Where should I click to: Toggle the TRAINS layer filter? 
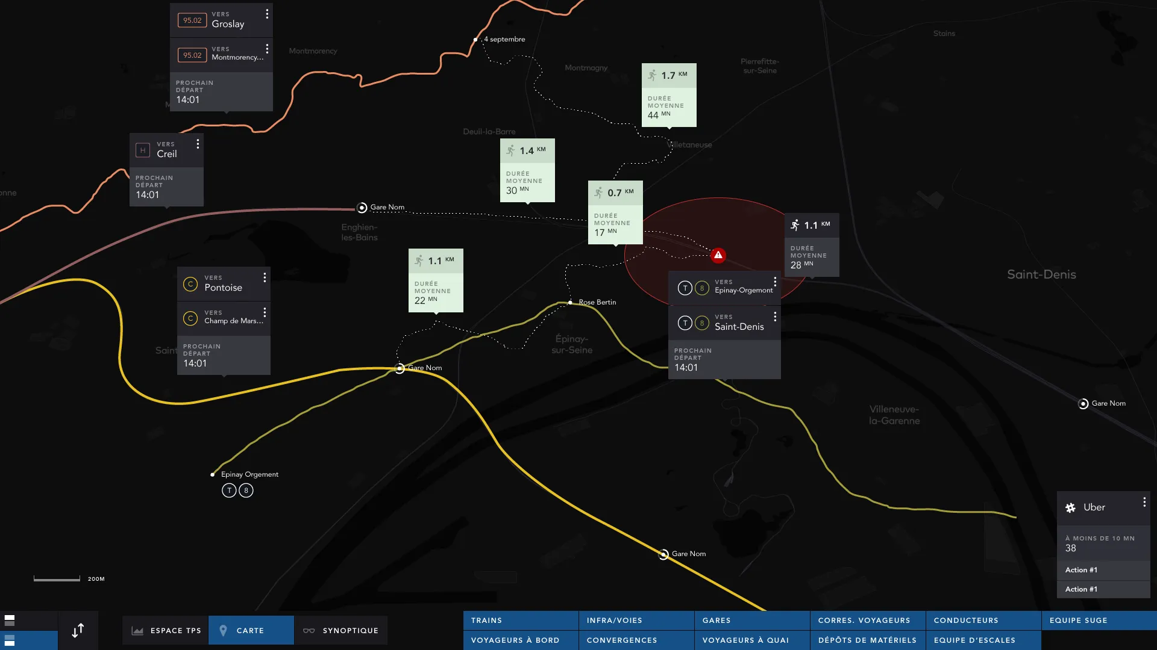(520, 620)
